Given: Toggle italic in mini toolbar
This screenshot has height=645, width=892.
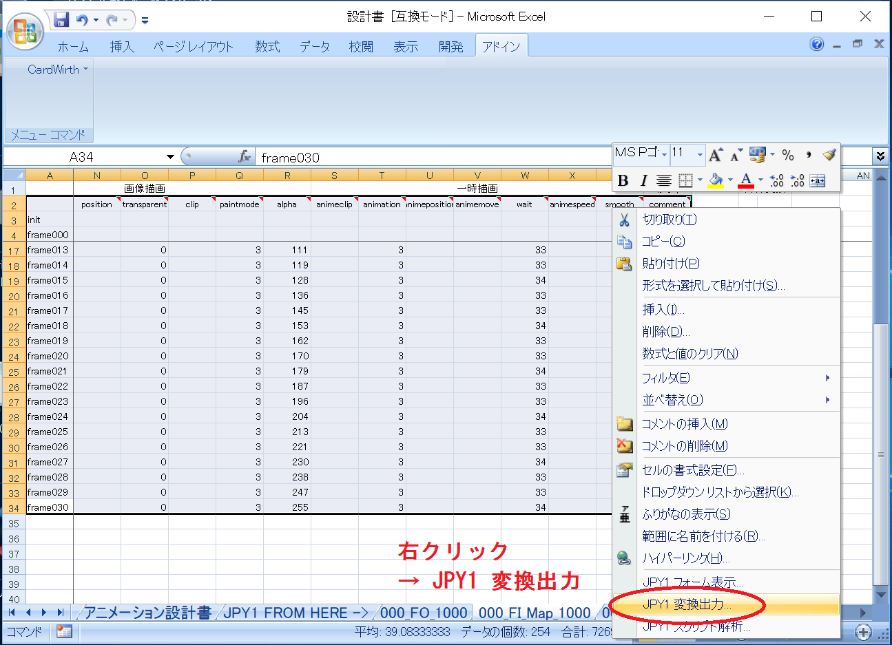Looking at the screenshot, I should (x=643, y=180).
